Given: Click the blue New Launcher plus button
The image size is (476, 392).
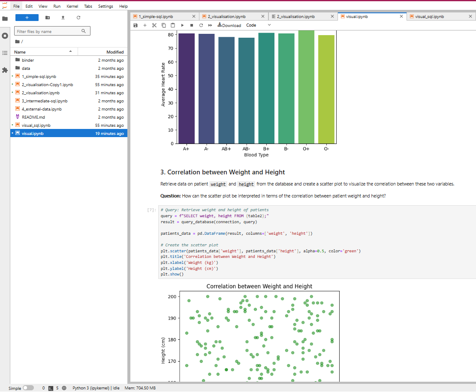Looking at the screenshot, I should tap(27, 18).
